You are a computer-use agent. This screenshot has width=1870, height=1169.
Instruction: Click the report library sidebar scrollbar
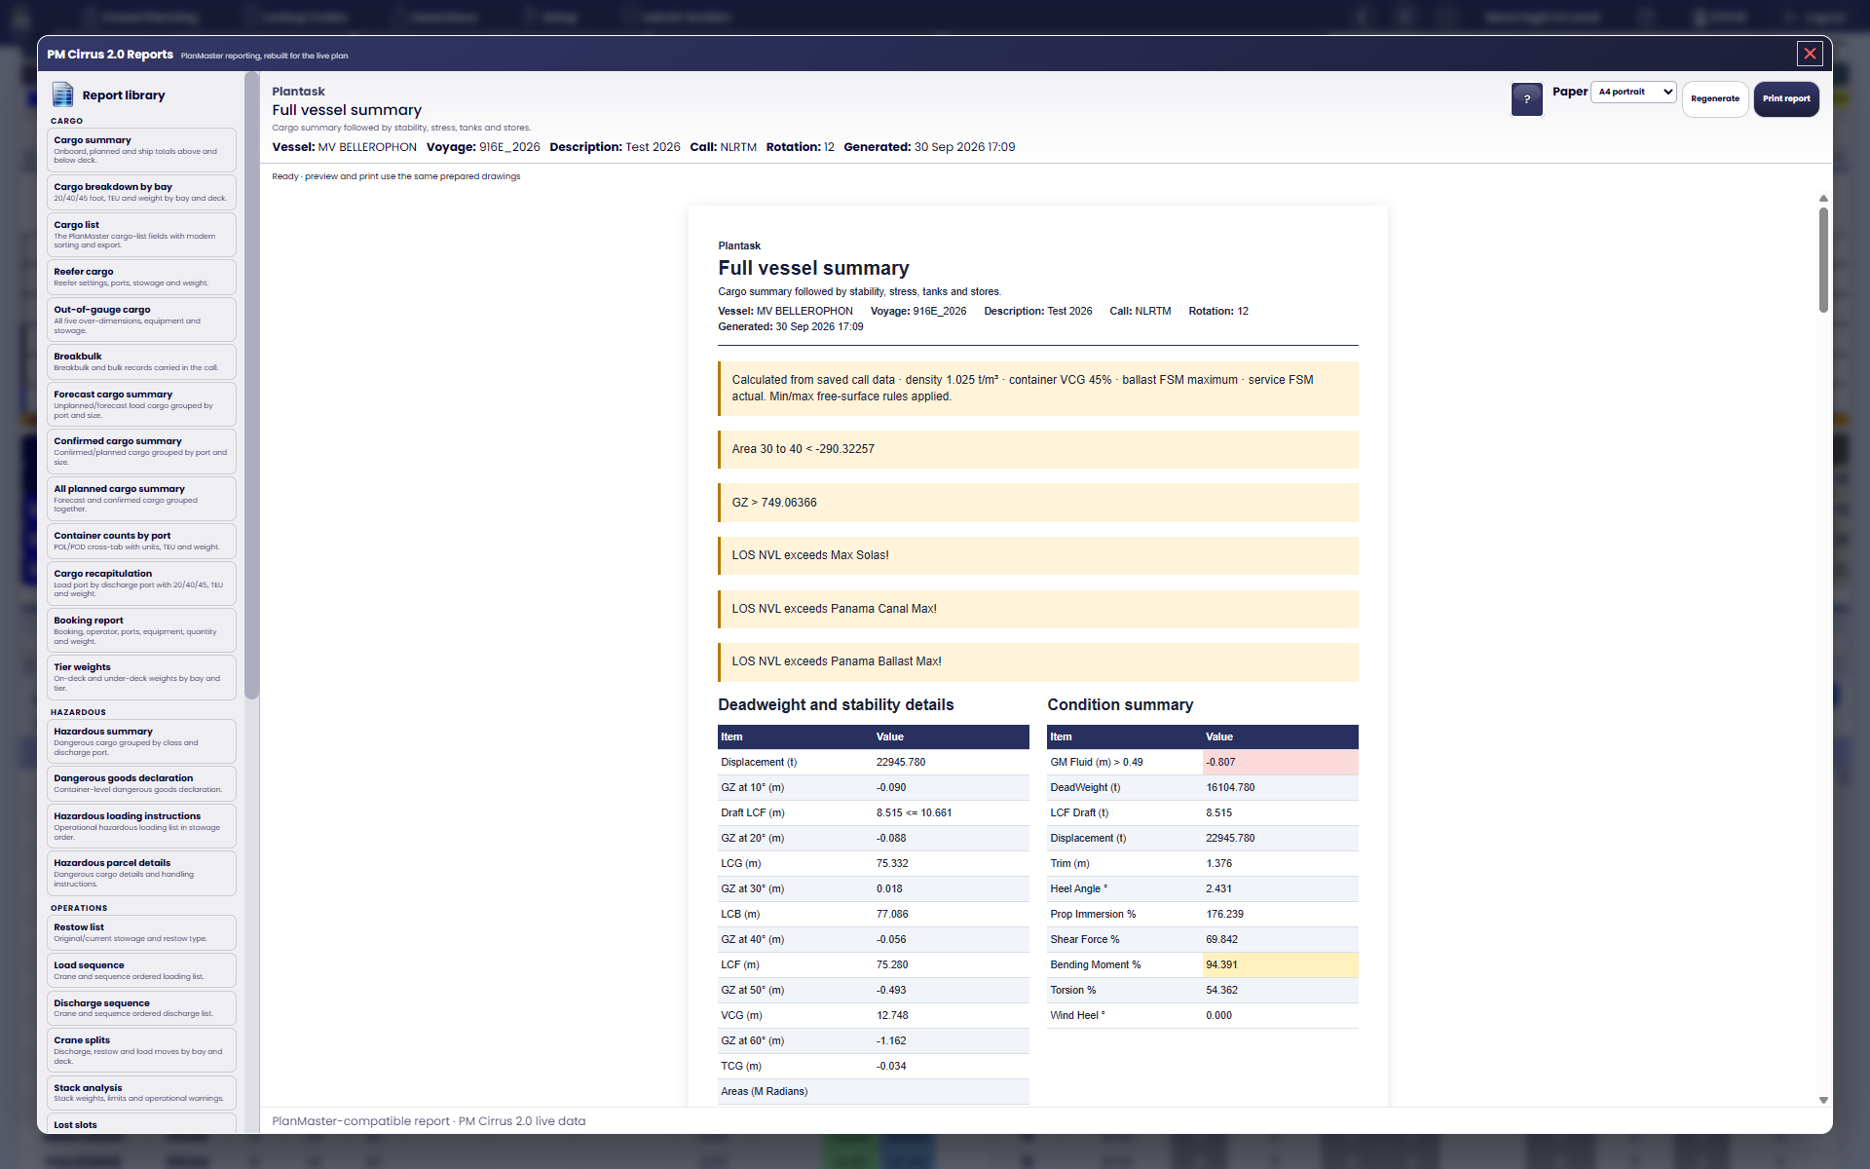(x=251, y=386)
